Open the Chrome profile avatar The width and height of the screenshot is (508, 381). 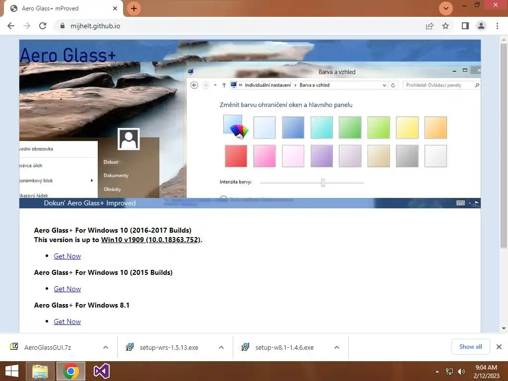(481, 26)
